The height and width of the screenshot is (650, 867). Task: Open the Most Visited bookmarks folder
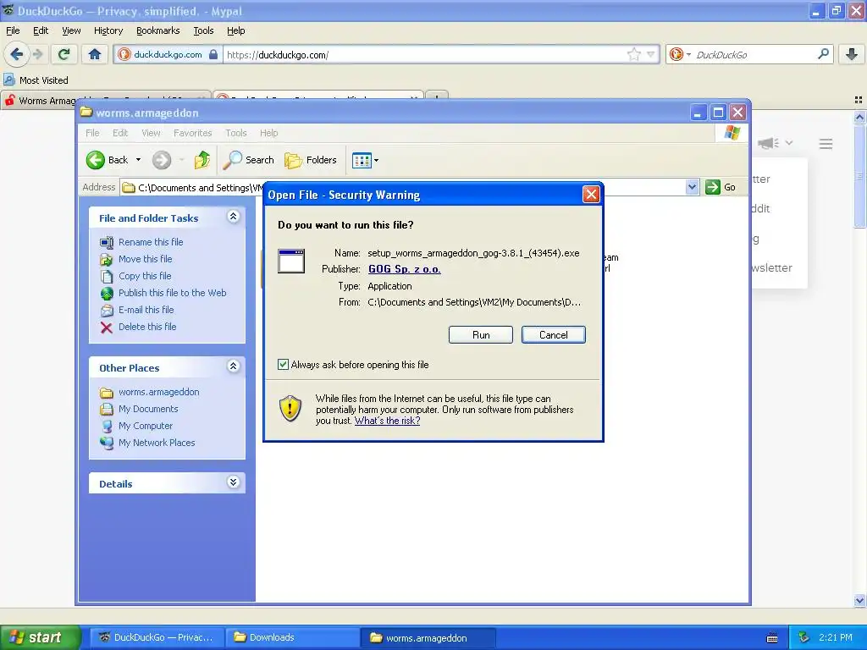point(36,80)
